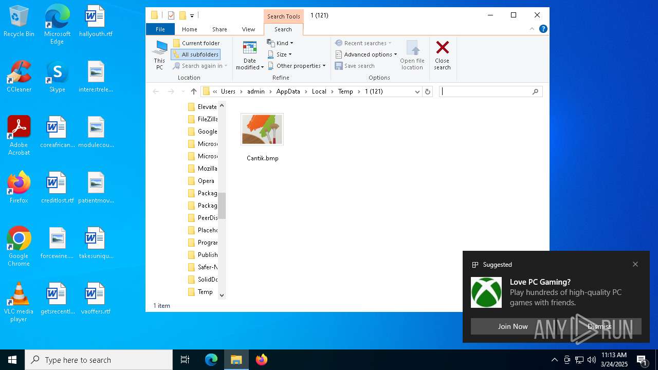
Task: Select the Search ribbon tab
Action: (283, 29)
